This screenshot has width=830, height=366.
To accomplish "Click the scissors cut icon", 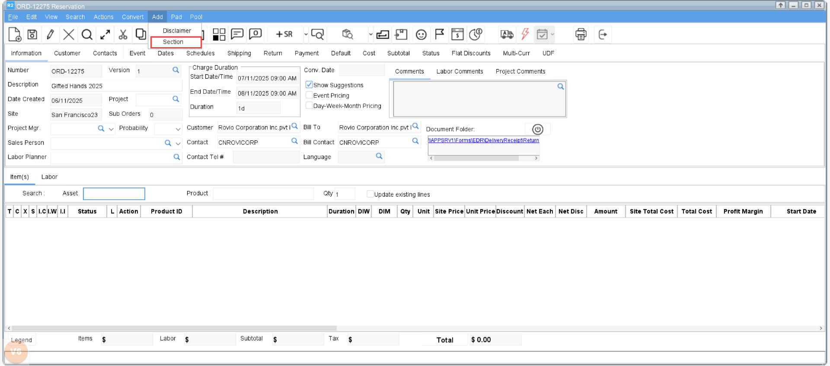I will (x=123, y=35).
